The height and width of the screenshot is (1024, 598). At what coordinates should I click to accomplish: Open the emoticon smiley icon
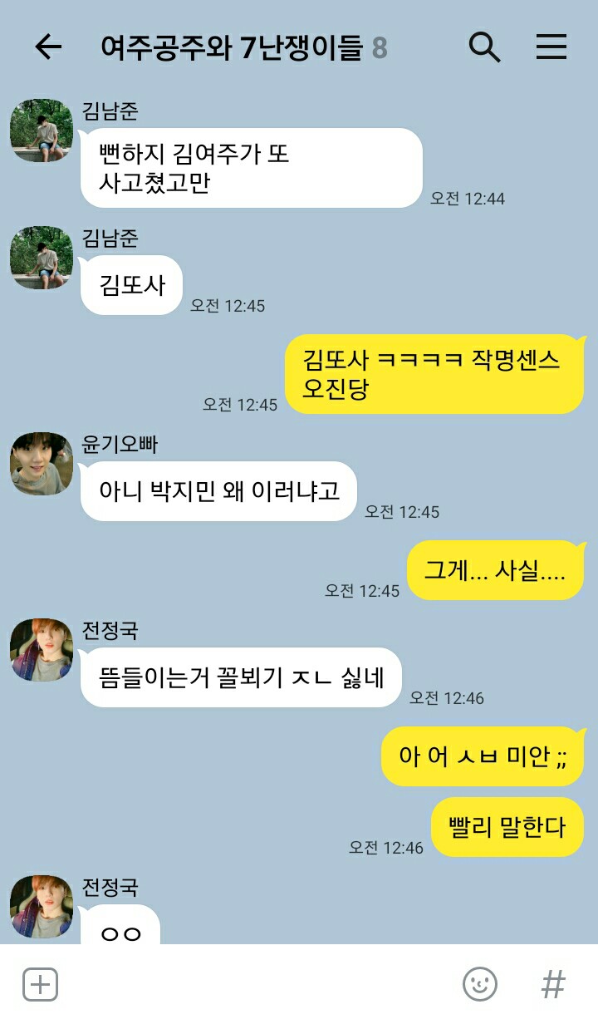click(x=480, y=985)
